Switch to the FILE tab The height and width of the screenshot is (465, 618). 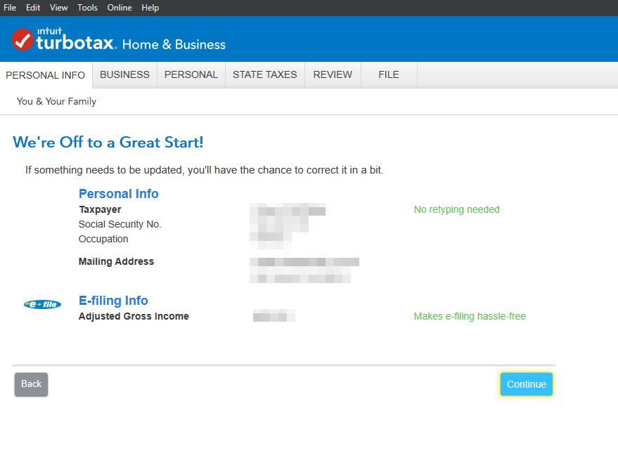click(x=389, y=75)
